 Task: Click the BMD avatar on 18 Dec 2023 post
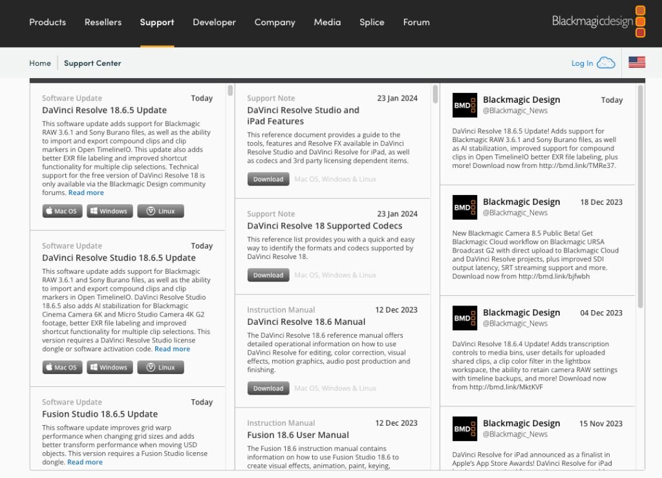point(465,207)
